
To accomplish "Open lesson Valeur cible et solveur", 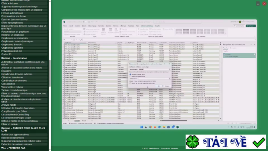I will pos(24,87).
